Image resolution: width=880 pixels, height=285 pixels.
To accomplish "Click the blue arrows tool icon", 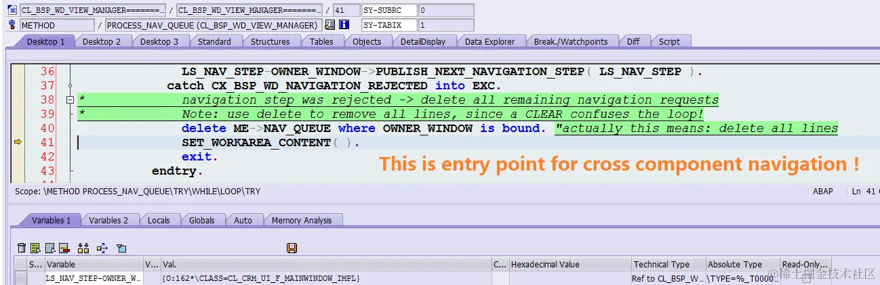I will pyautogui.click(x=102, y=248).
